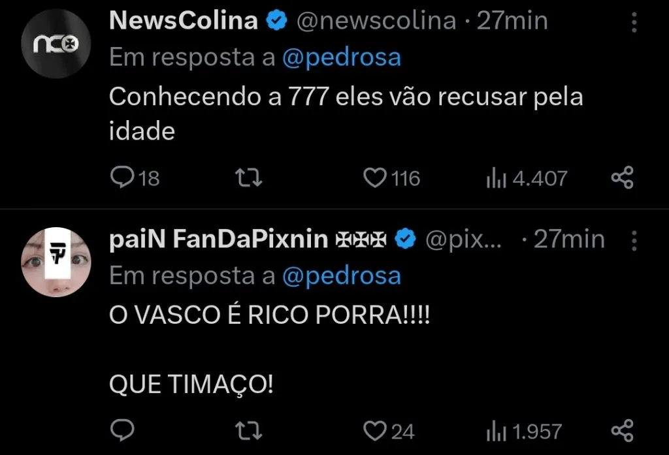Like the tweet with 116 likes
The image size is (669, 455).
tap(374, 176)
